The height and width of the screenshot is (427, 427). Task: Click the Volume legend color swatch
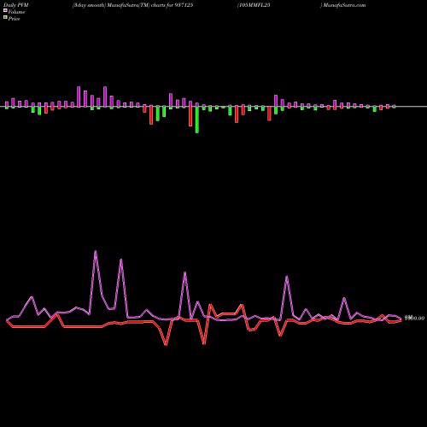point(5,11)
